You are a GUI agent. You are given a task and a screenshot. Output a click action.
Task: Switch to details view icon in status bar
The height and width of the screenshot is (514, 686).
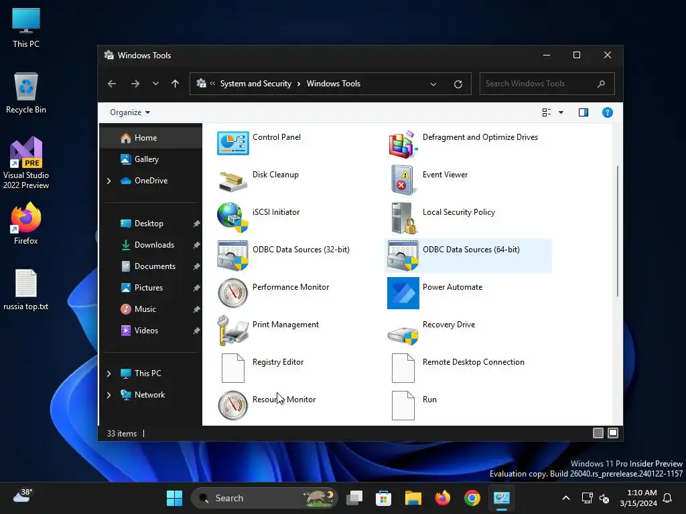click(x=598, y=433)
